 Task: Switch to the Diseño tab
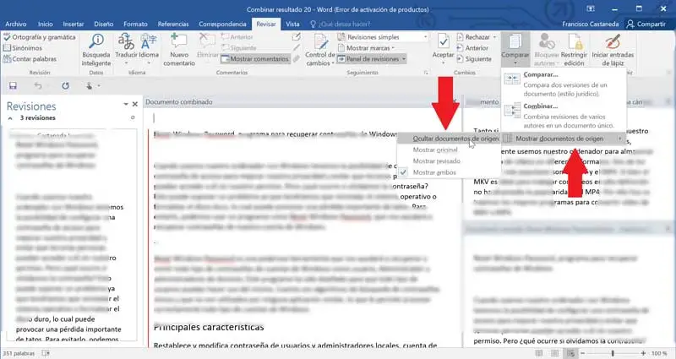tap(103, 24)
